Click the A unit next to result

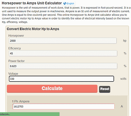122,106
